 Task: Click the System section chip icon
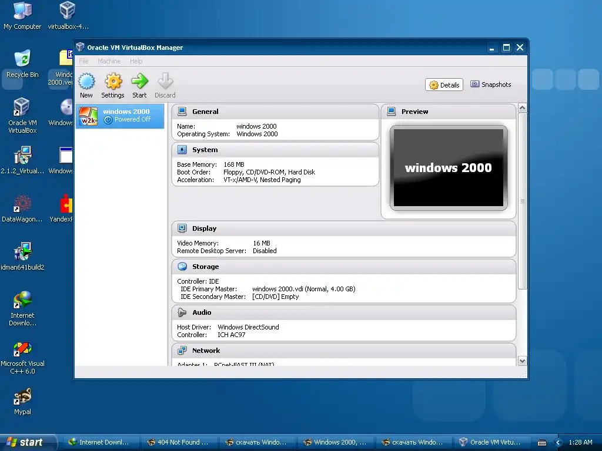point(182,150)
